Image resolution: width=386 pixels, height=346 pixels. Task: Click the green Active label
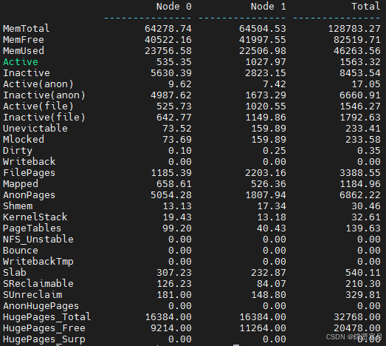coord(21,62)
